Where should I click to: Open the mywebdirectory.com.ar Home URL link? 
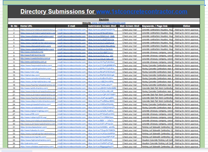(x=35, y=58)
